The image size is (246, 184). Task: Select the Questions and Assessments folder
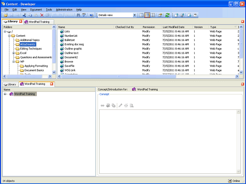pos(36,58)
